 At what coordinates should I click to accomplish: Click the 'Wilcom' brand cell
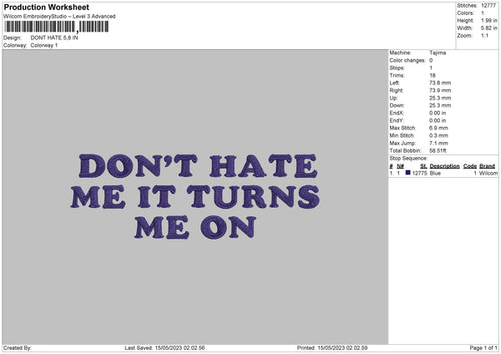pos(488,173)
